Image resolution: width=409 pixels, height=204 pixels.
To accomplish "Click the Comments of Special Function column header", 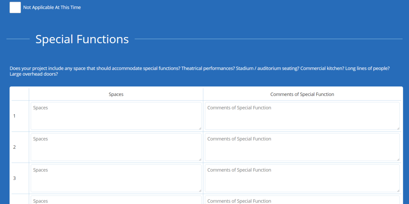I will click(302, 94).
